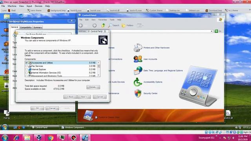Open VirtualBox File menu
Screen dimensions: 251x141
[x=3, y=6]
